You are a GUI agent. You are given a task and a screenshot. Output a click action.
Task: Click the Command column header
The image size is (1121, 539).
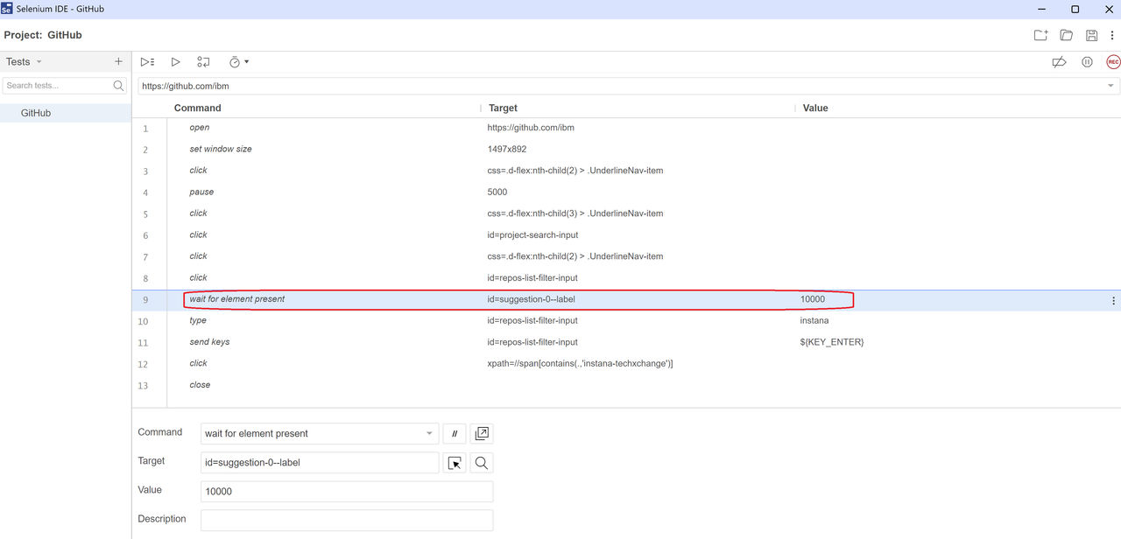(197, 108)
